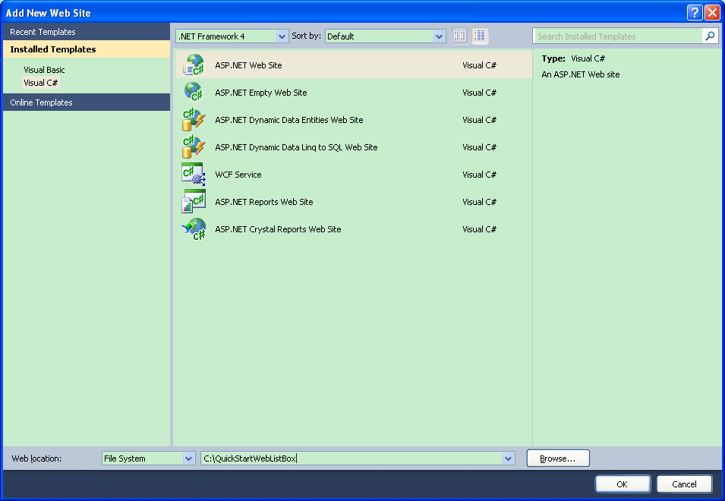Select the ASP.NET Empty Web Site globe icon
Image resolution: width=725 pixels, height=501 pixels.
[x=195, y=92]
